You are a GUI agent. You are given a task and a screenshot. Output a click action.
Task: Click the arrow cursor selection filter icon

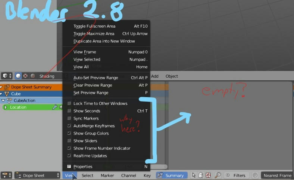pyautogui.click(x=194, y=175)
